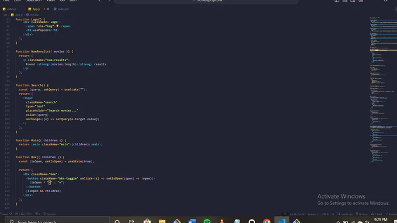Change the JavaScript language mode
The width and height of the screenshot is (397, 223).
345,214
